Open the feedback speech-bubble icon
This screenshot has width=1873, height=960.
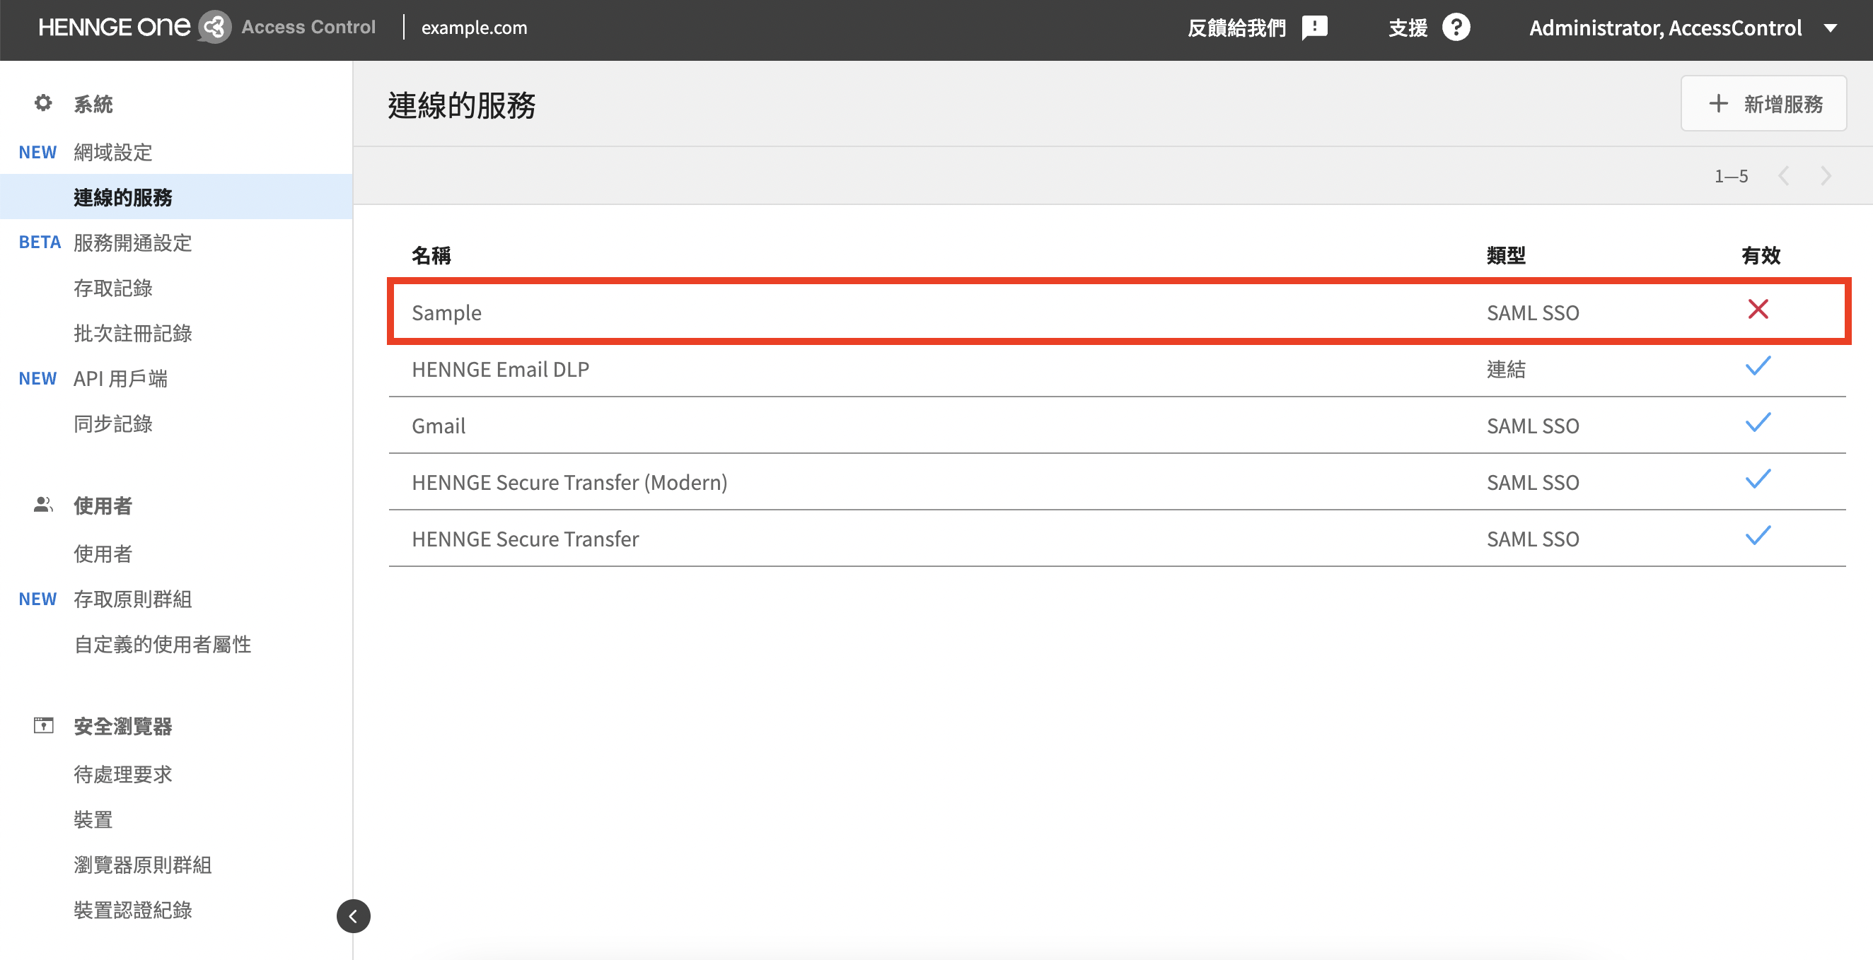pyautogui.click(x=1315, y=28)
